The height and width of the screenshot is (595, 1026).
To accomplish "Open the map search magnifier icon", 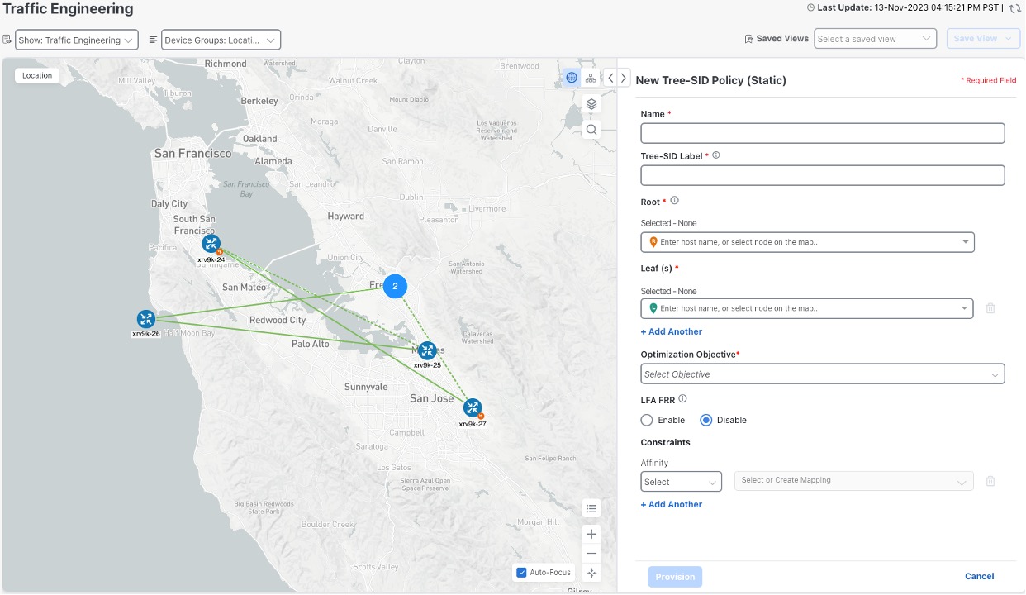I will [591, 130].
